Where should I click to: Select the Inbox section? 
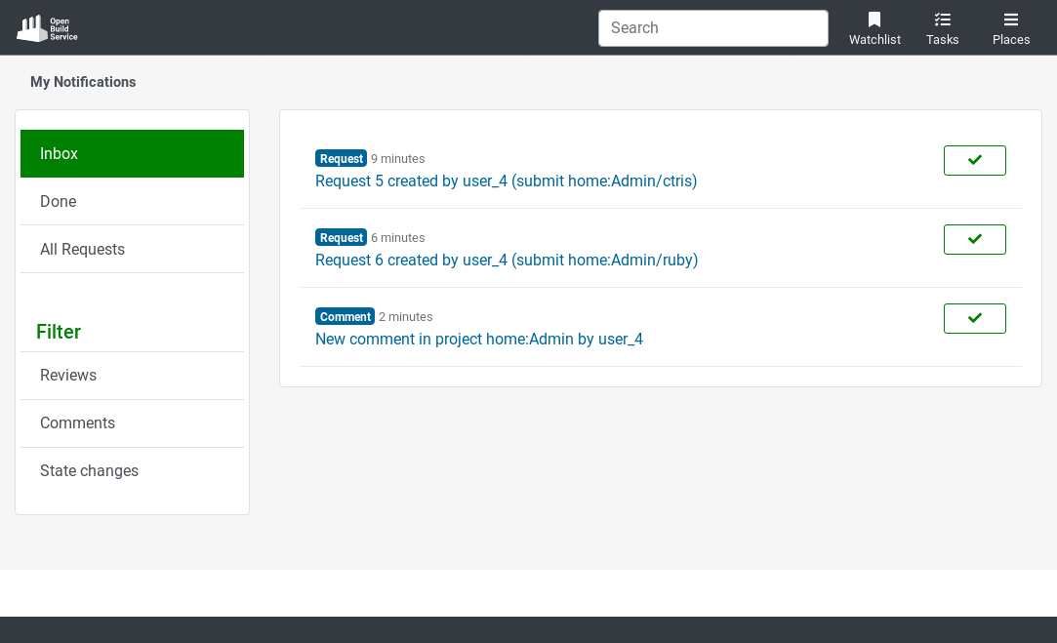(59, 153)
